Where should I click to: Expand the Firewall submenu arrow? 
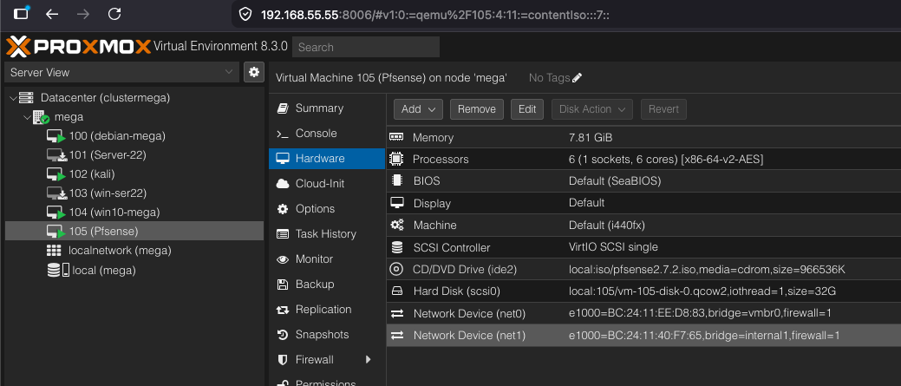tap(368, 360)
